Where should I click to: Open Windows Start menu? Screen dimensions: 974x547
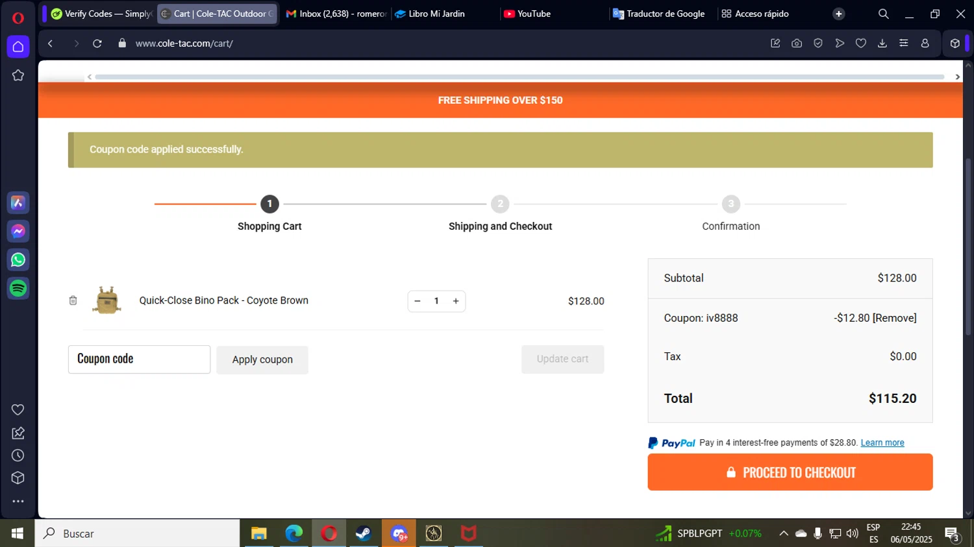[18, 533]
